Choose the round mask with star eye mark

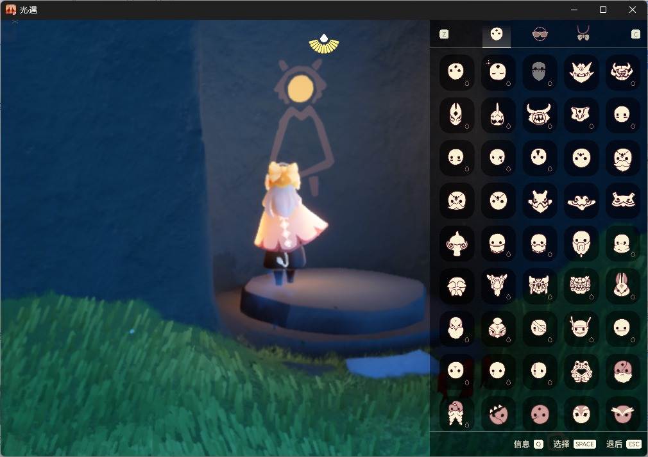[x=498, y=158]
